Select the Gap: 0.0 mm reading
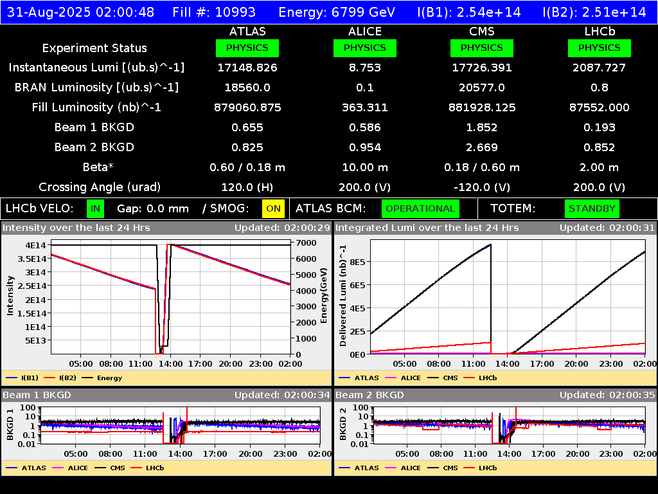Screen dimensions: 658x494 click(153, 209)
